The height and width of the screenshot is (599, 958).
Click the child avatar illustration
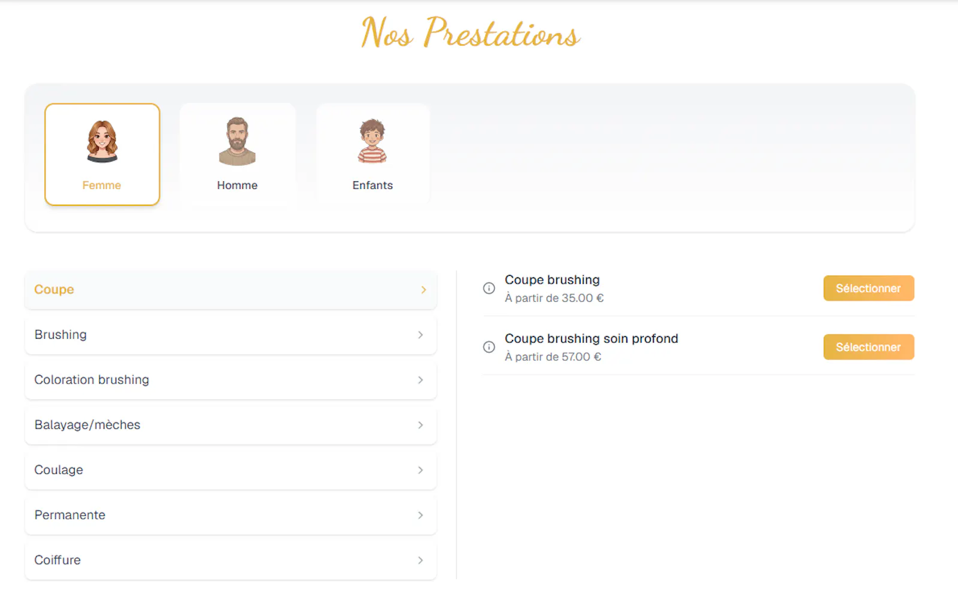tap(372, 141)
